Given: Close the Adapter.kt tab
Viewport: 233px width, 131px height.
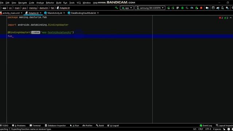Looking at the screenshot, I should coord(40,13).
